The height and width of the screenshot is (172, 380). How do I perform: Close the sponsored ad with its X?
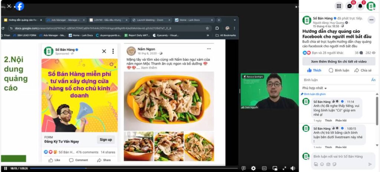click(104, 51)
